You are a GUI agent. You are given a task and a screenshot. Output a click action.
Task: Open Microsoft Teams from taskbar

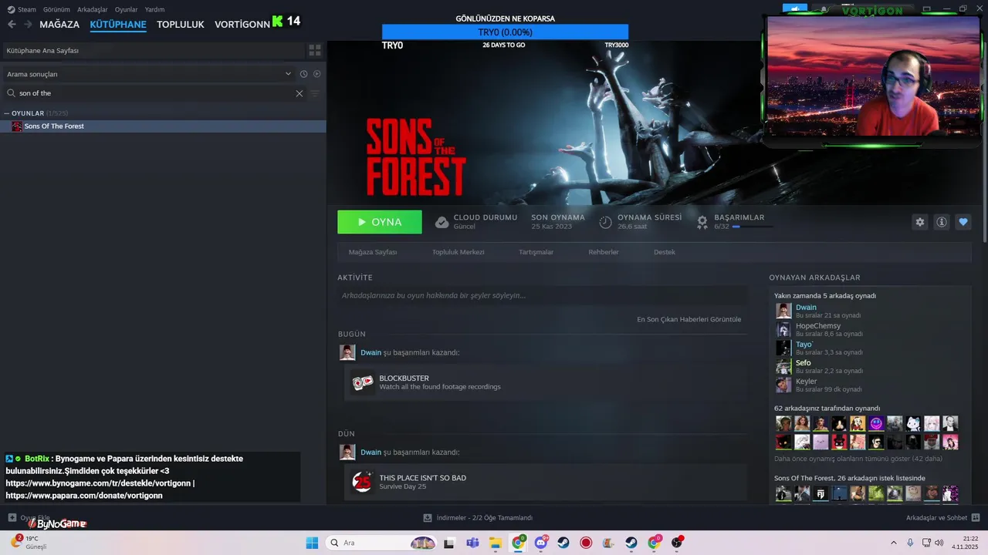pos(473,543)
